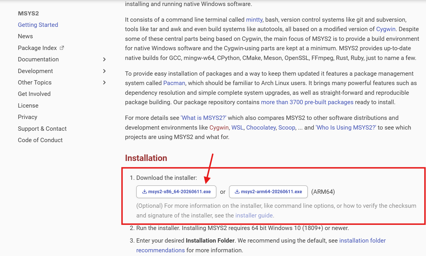Open the Pacman link
This screenshot has width=426, height=256.
click(174, 83)
